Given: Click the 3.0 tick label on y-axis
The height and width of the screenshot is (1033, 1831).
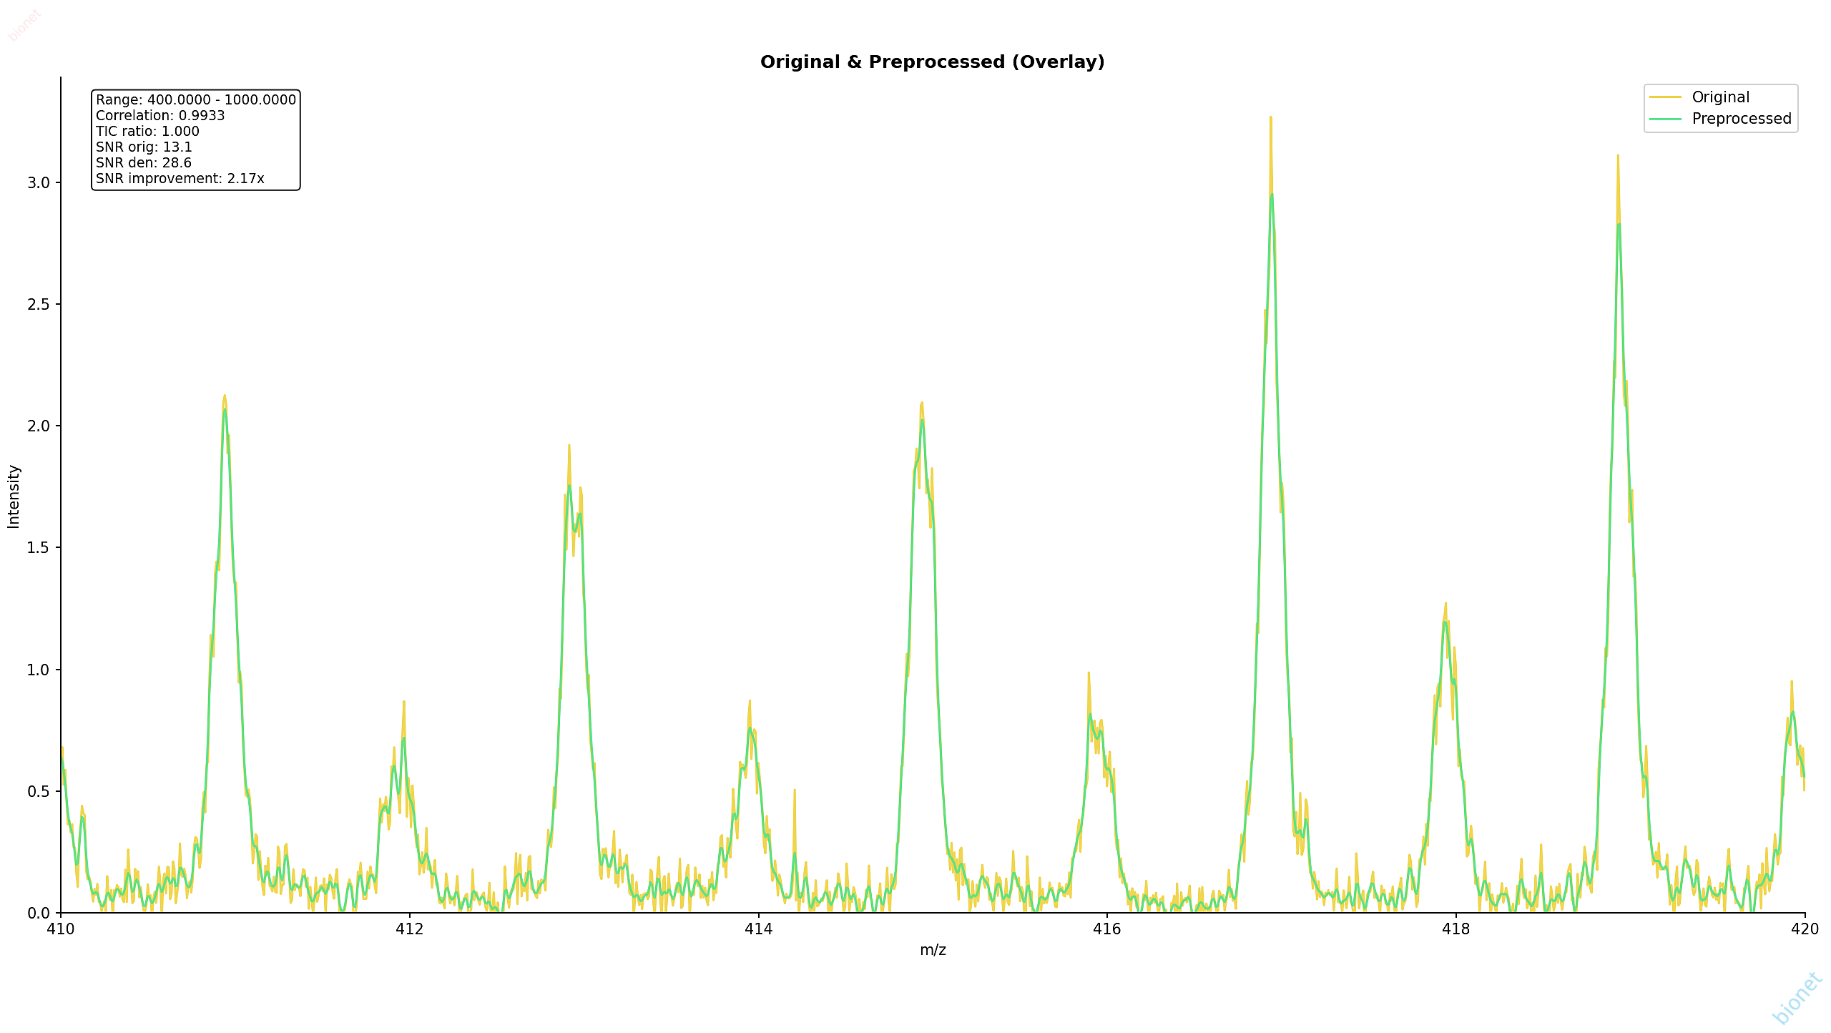Looking at the screenshot, I should (39, 182).
